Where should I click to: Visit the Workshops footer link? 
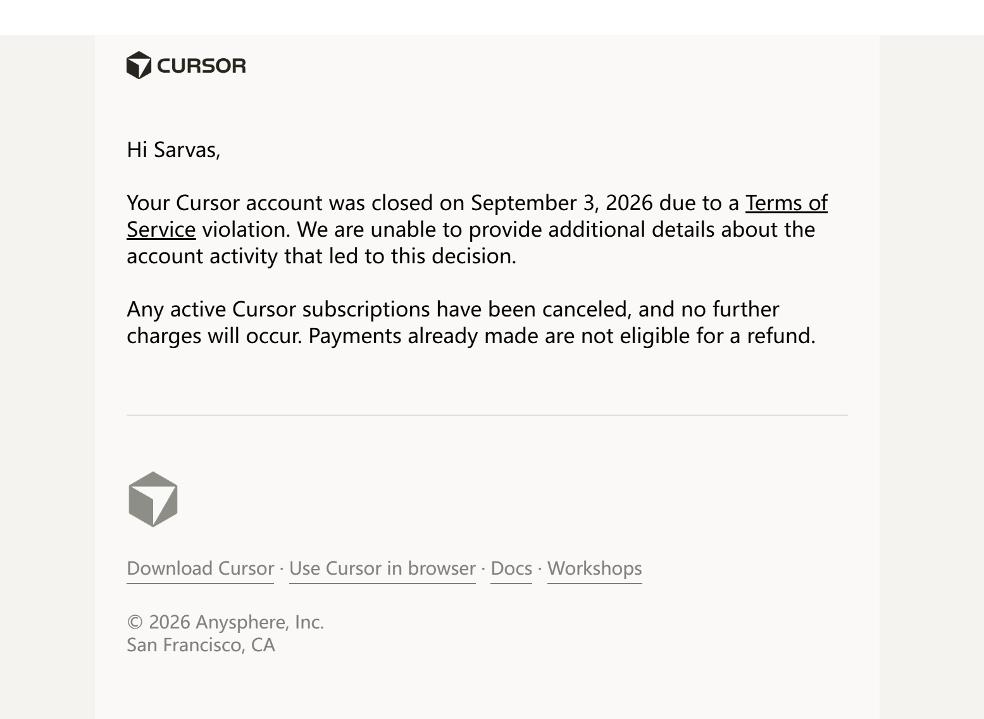[x=594, y=568]
